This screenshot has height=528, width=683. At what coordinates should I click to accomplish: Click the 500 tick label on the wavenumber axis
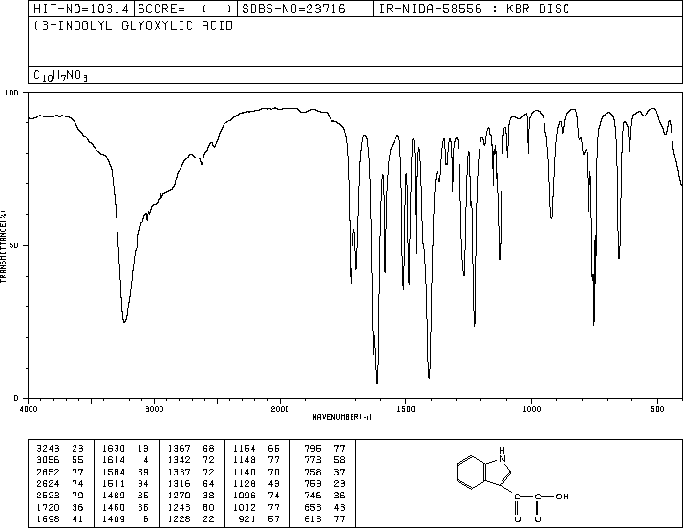[x=657, y=409]
